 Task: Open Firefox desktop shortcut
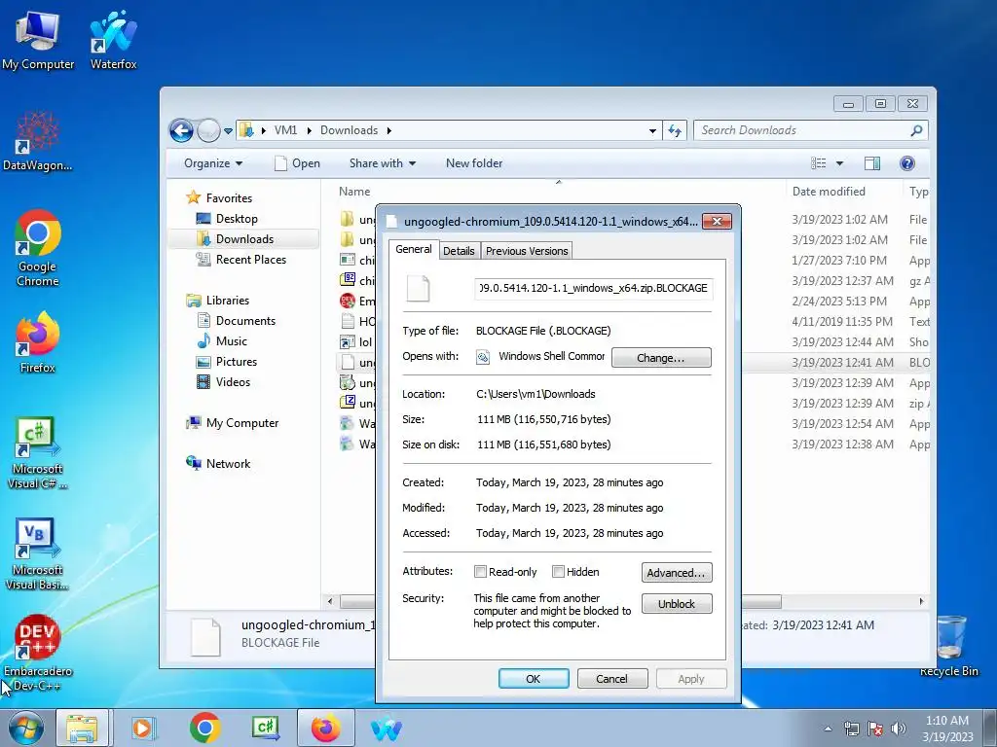pyautogui.click(x=38, y=341)
